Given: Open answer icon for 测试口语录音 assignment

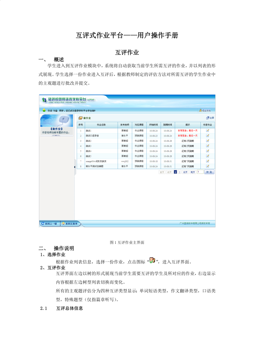Looking at the screenshot, I should click(x=208, y=136).
